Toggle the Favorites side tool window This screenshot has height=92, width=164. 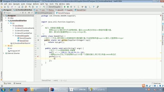[1, 76]
